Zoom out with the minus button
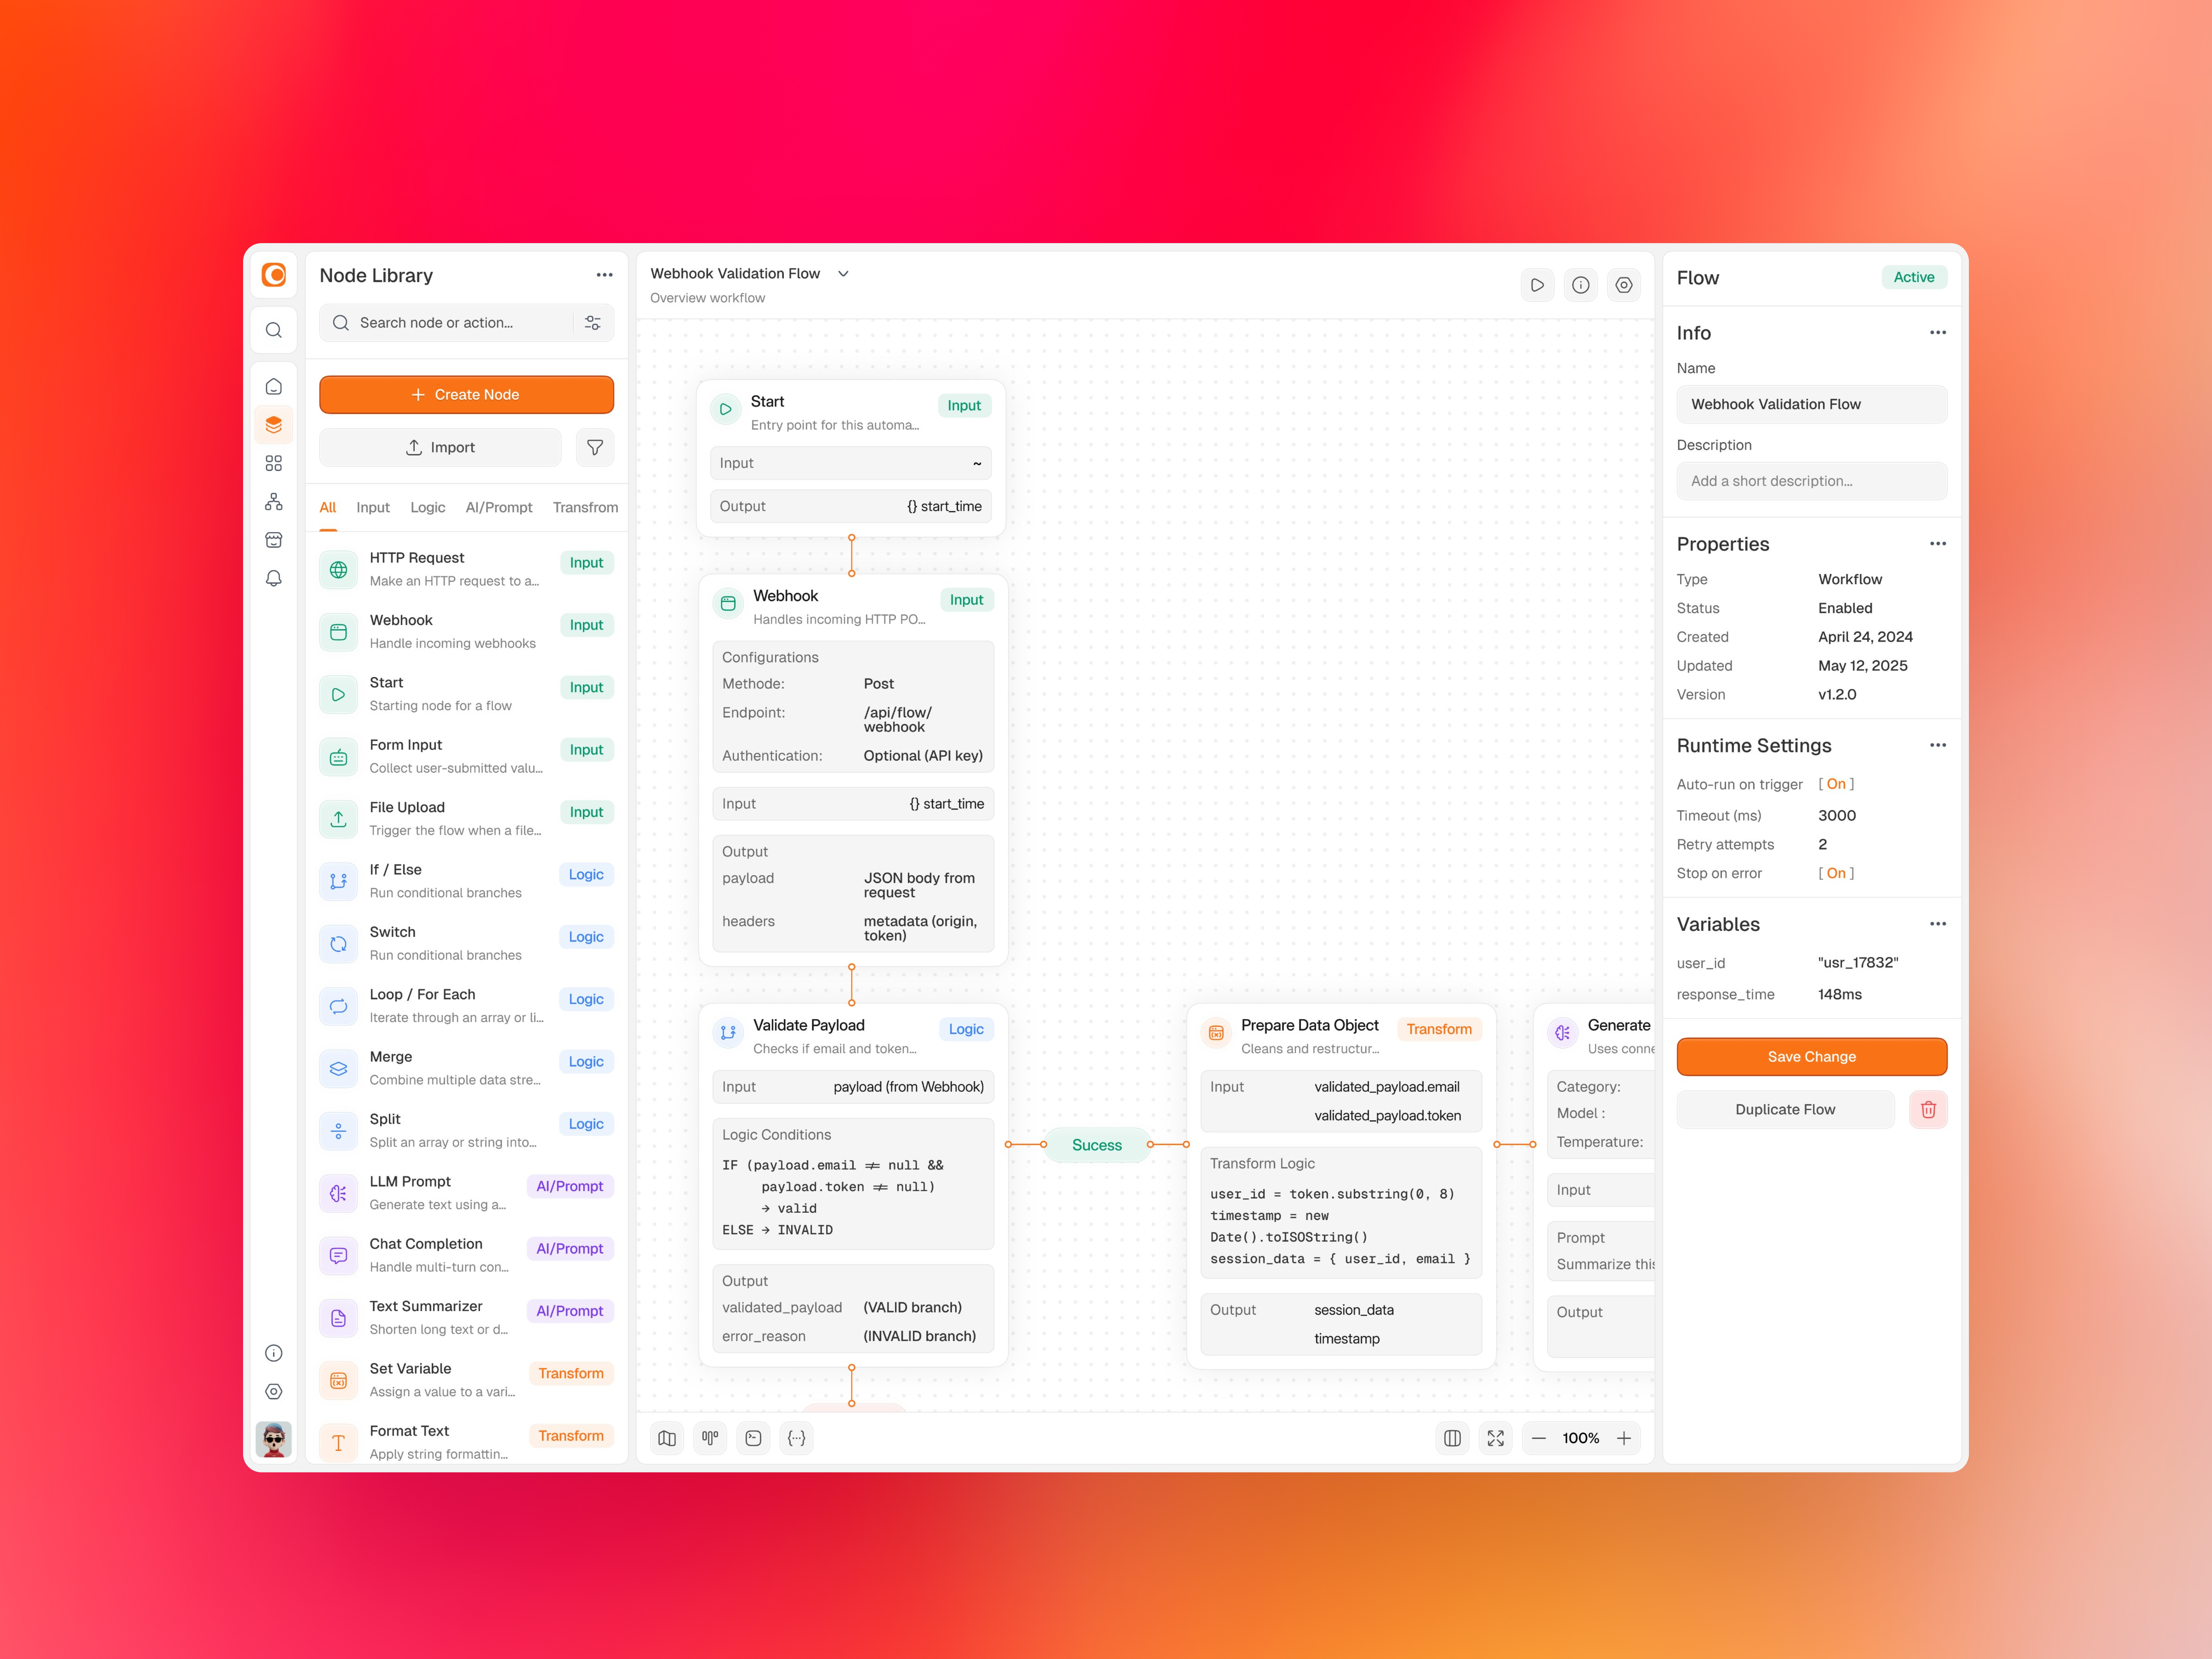This screenshot has width=2212, height=1659. pyautogui.click(x=1539, y=1438)
